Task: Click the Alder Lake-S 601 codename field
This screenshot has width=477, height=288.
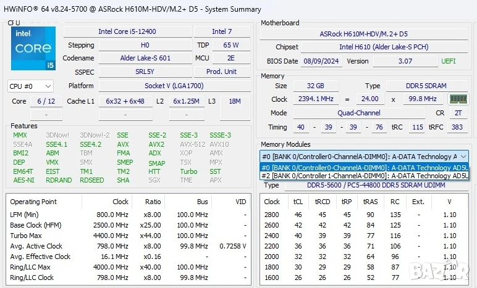Action: click(145, 58)
